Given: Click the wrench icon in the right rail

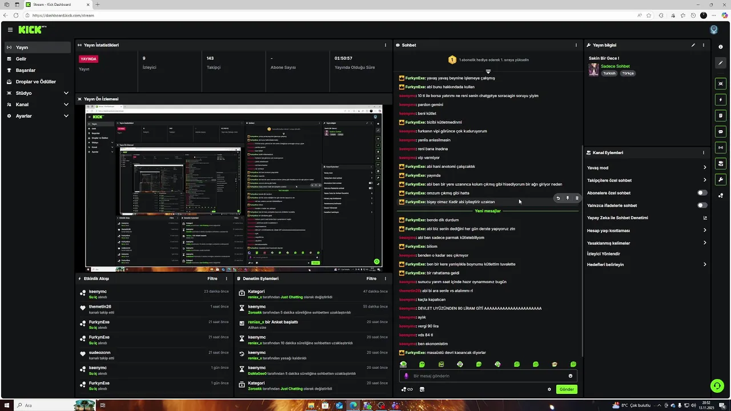Looking at the screenshot, I should (721, 180).
